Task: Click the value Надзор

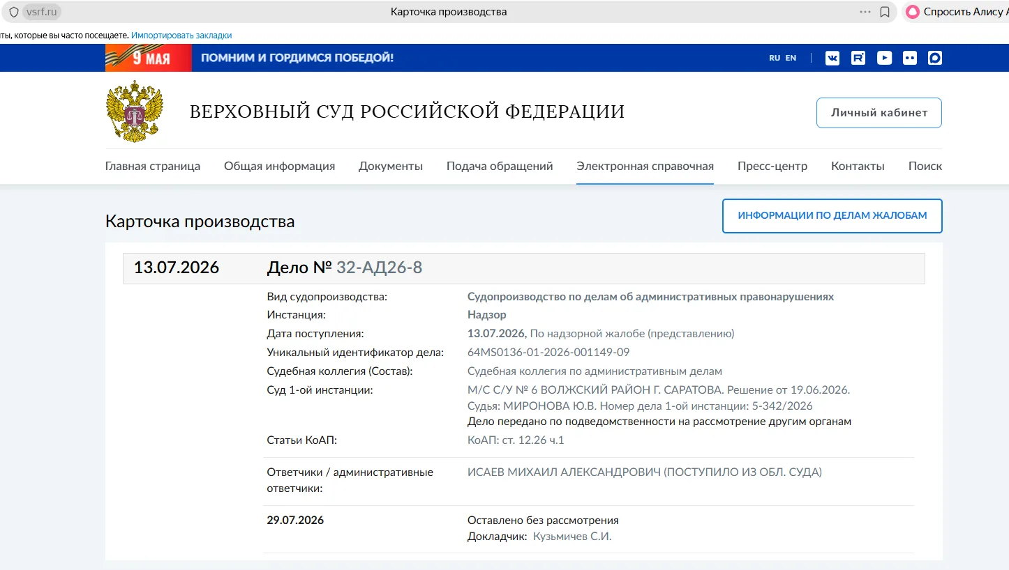Action: click(487, 315)
